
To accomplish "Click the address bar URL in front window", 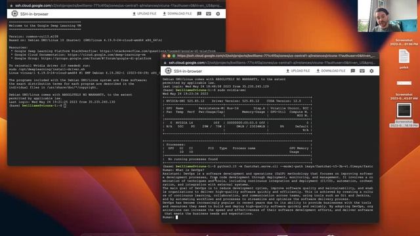I will pos(272,63).
